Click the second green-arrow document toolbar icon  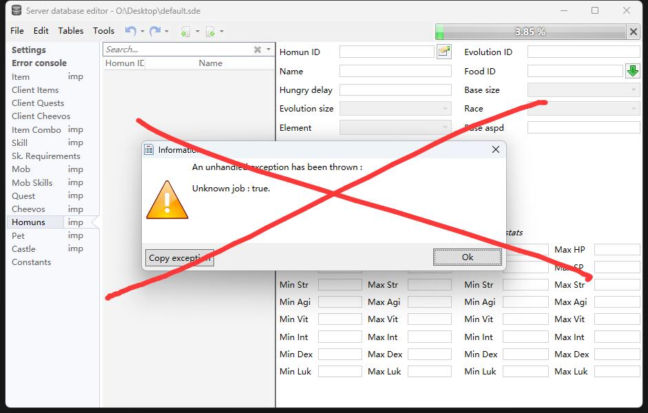click(x=210, y=31)
